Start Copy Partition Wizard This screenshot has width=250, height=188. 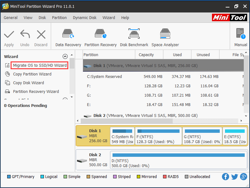(32, 74)
